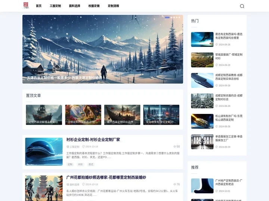The image size is (269, 201).
Task: Open banner caption 天津西装定制价格一般是多少
Action: click(x=64, y=78)
